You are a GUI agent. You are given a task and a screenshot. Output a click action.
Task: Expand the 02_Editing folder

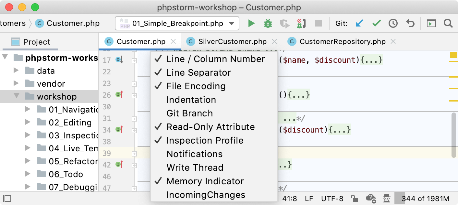(x=28, y=122)
